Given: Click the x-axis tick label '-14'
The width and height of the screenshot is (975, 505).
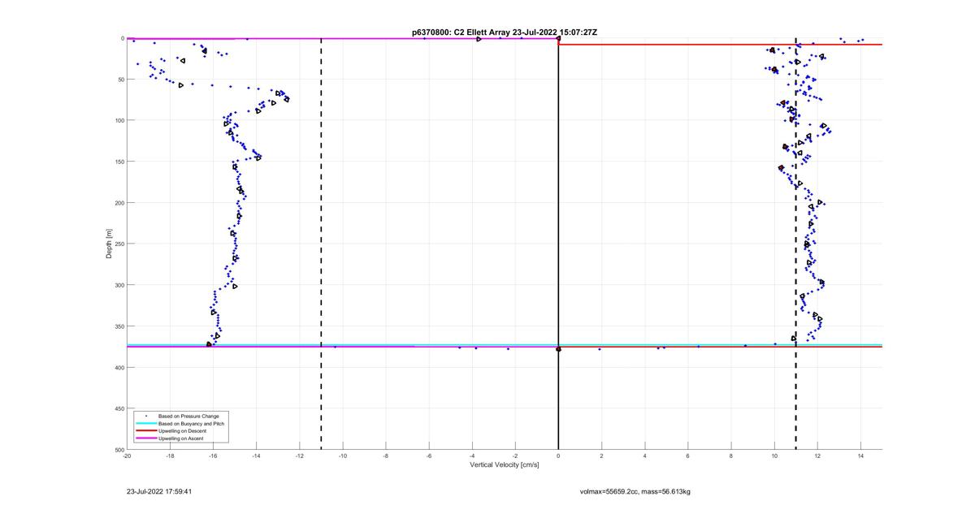Looking at the screenshot, I should click(257, 455).
